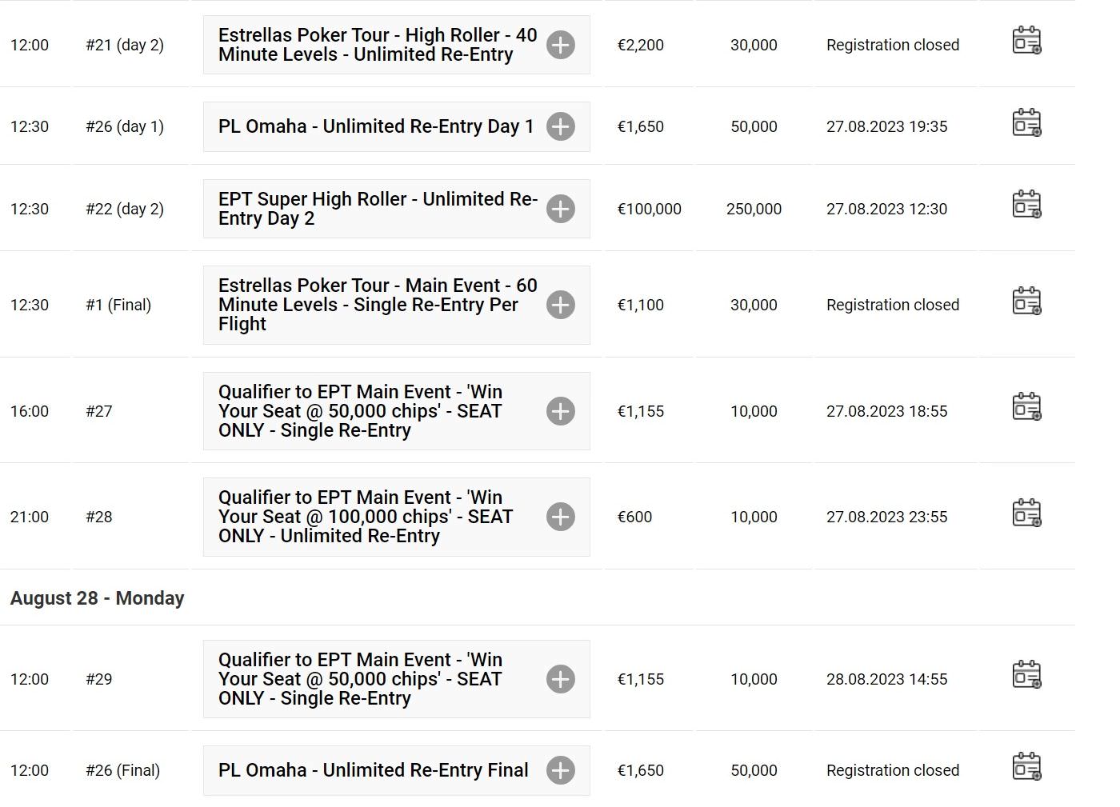Expand event #27 qualifier plus button

coord(561,411)
